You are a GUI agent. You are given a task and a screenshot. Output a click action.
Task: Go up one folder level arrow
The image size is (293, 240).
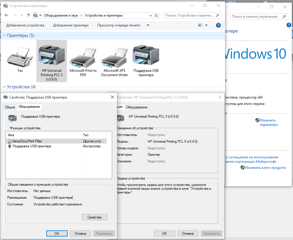tap(28, 15)
